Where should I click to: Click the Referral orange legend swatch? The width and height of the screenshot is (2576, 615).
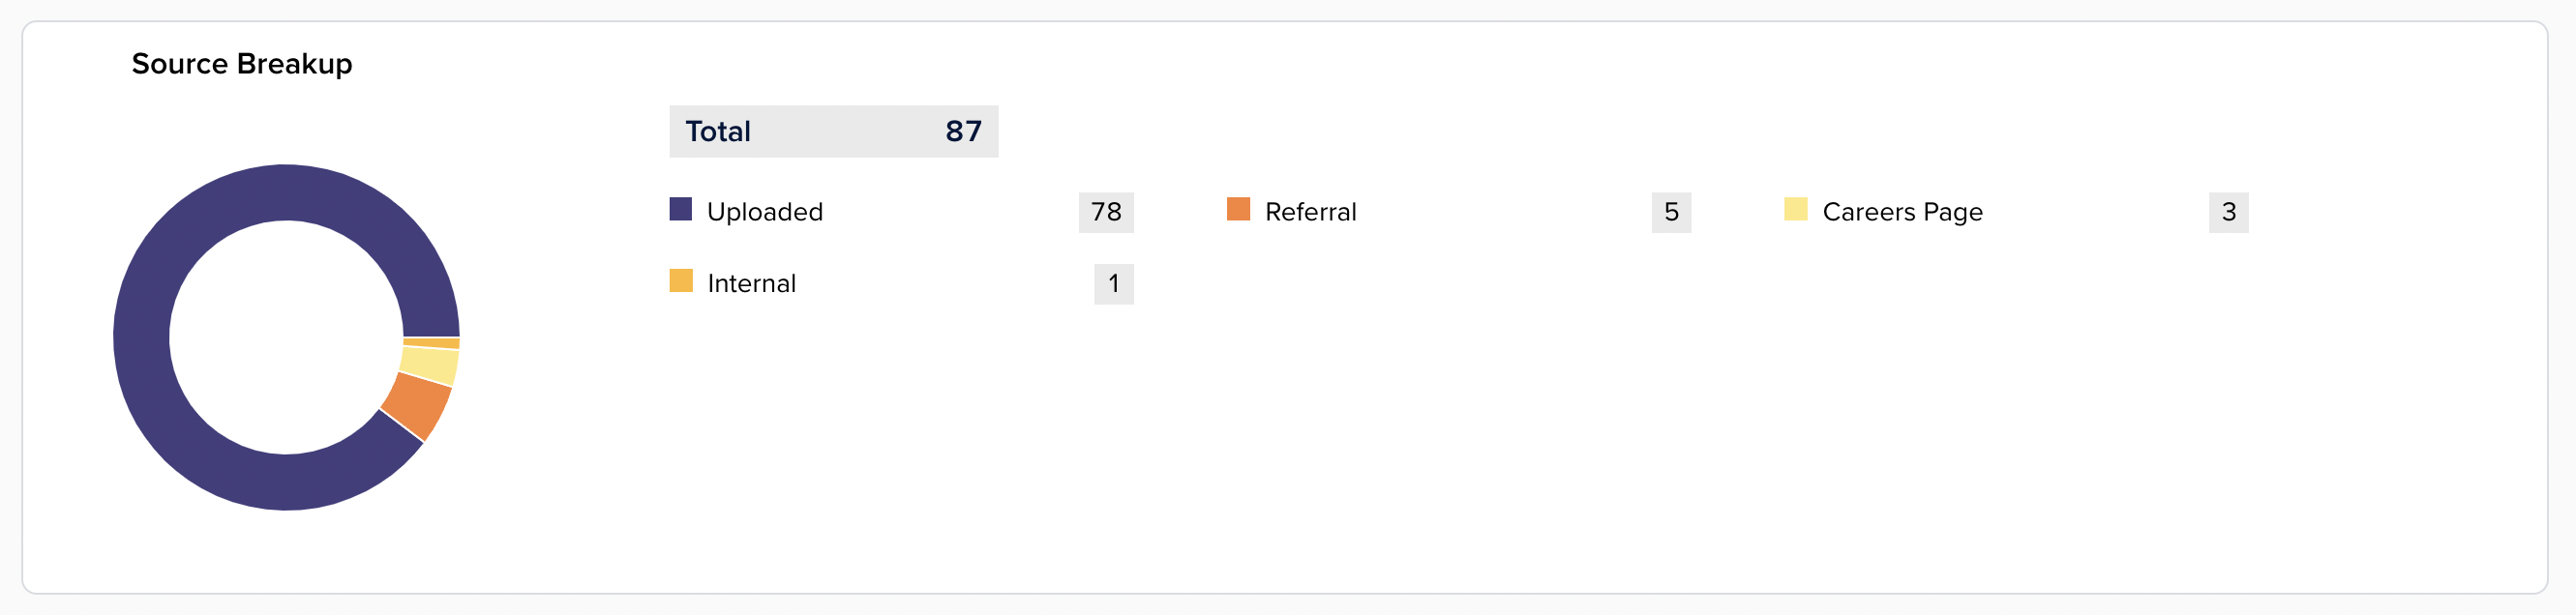(x=1238, y=209)
